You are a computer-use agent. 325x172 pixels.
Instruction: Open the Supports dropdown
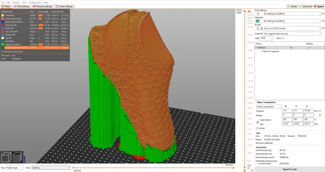click(292, 33)
